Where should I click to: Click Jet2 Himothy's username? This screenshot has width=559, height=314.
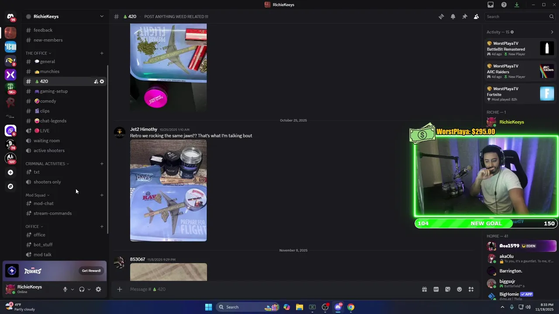click(144, 129)
